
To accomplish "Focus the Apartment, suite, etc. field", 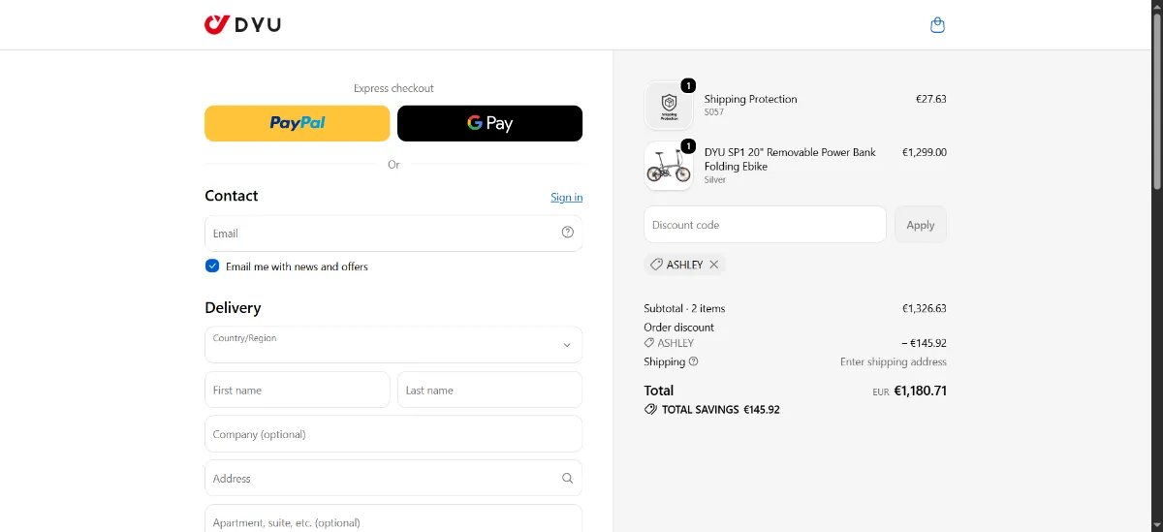I will (393, 518).
